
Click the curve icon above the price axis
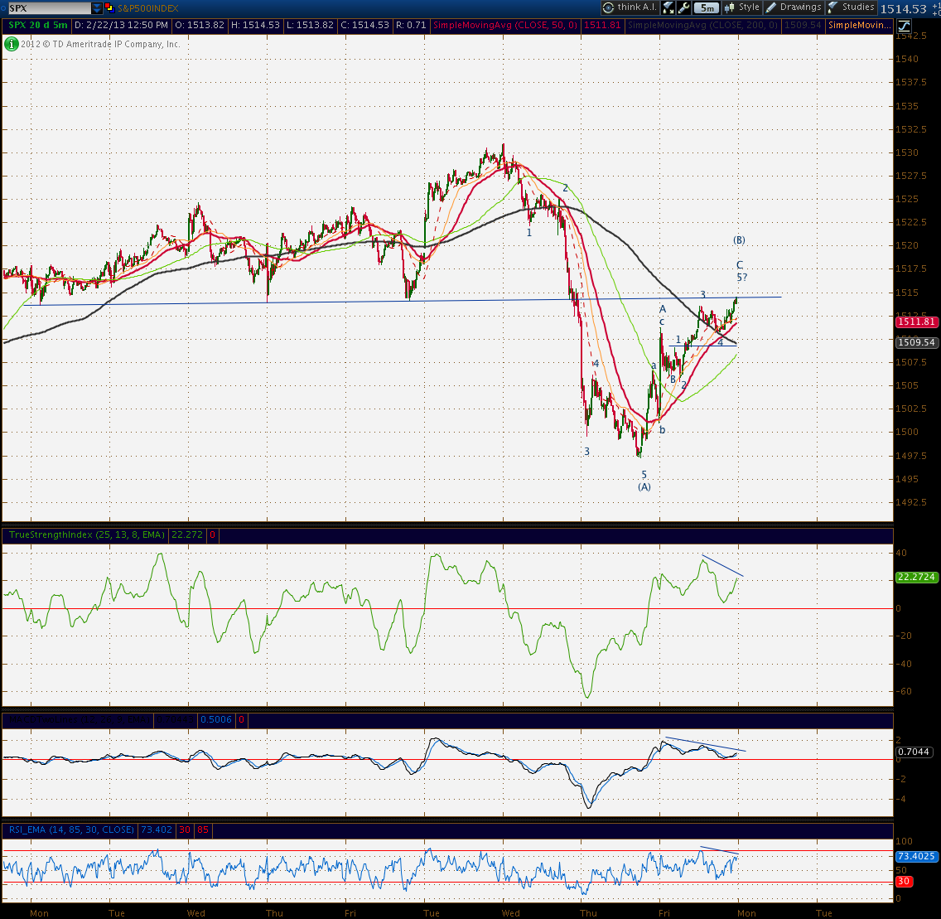click(904, 25)
